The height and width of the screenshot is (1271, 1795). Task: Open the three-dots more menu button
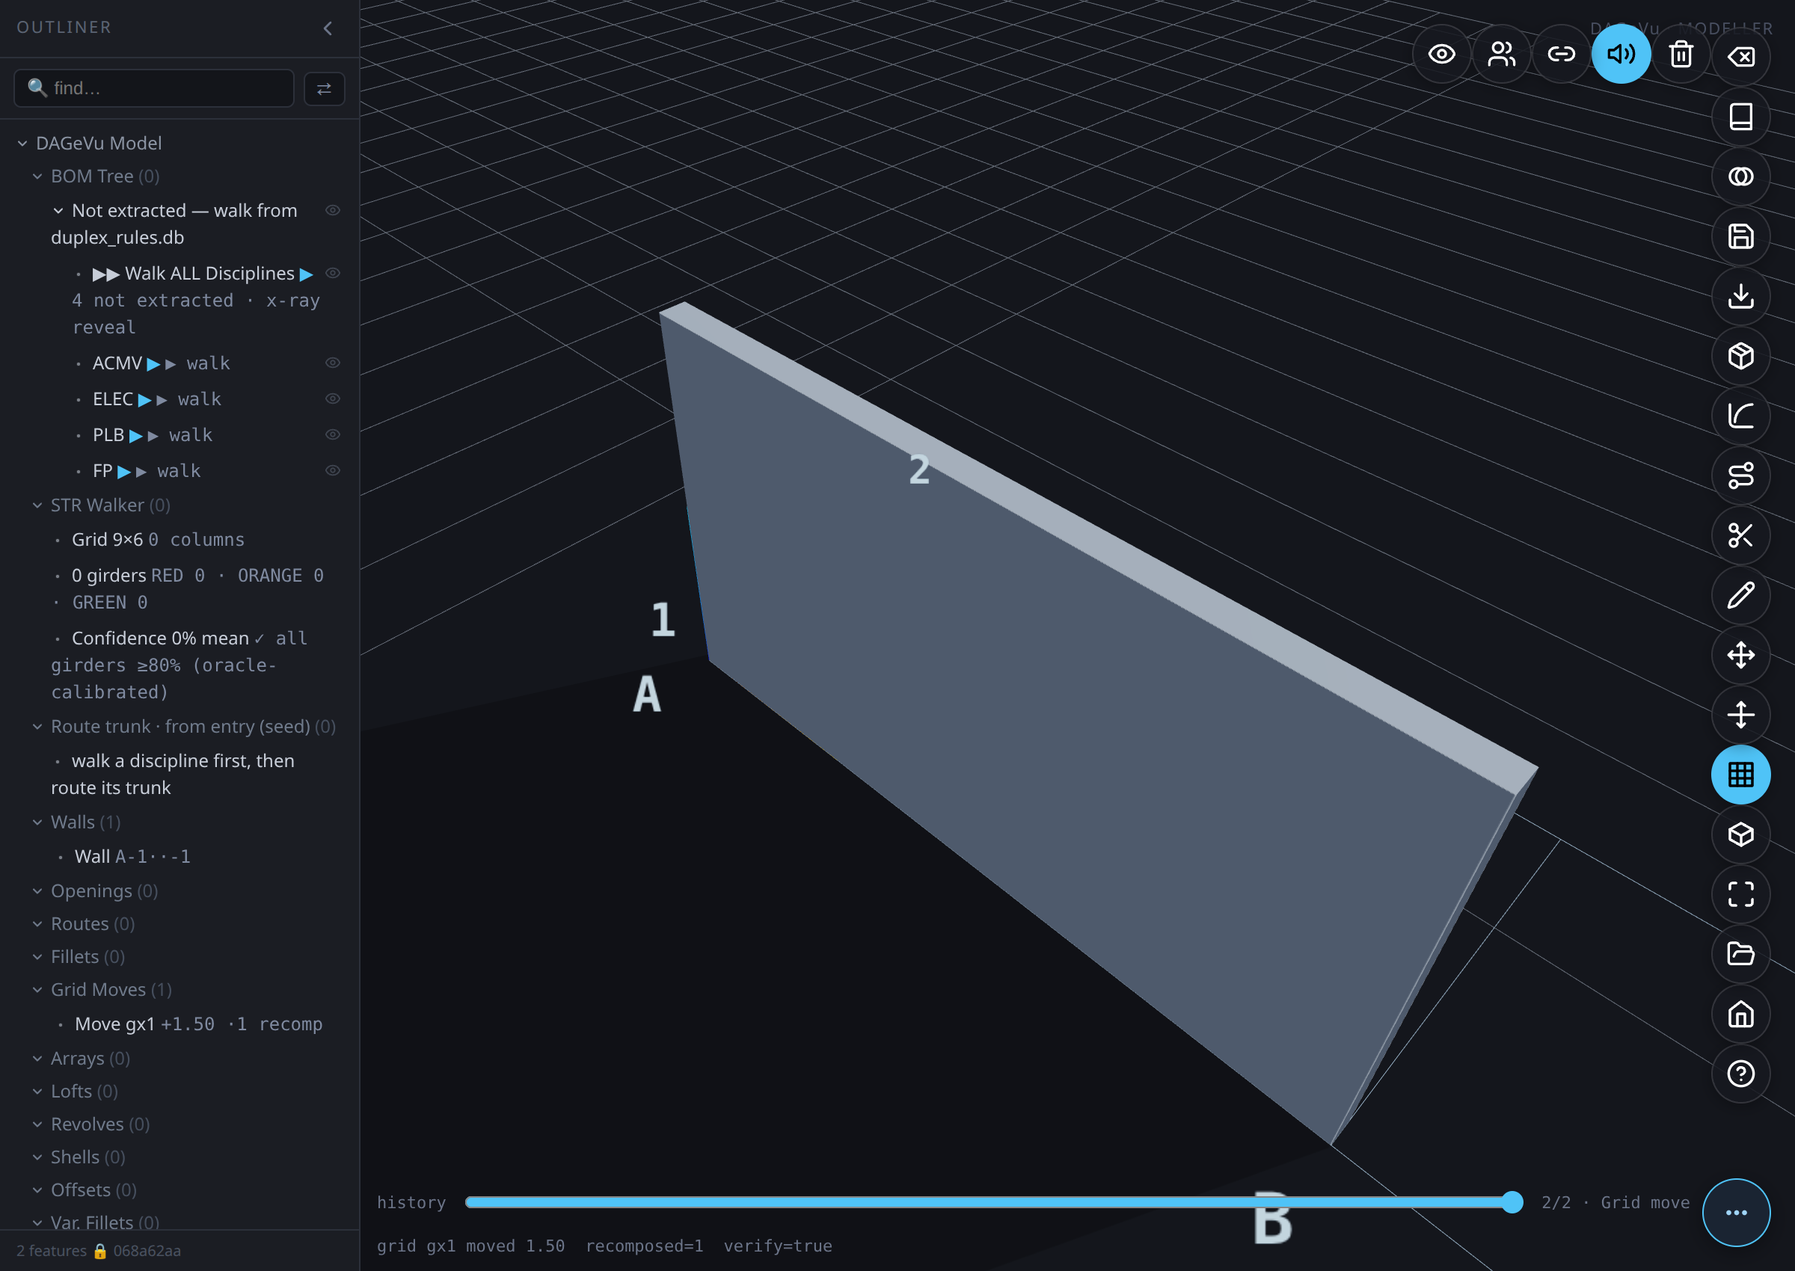[1737, 1212]
